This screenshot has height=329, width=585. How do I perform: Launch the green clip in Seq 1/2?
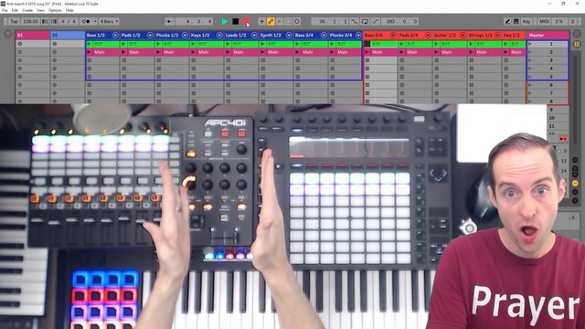[505, 44]
